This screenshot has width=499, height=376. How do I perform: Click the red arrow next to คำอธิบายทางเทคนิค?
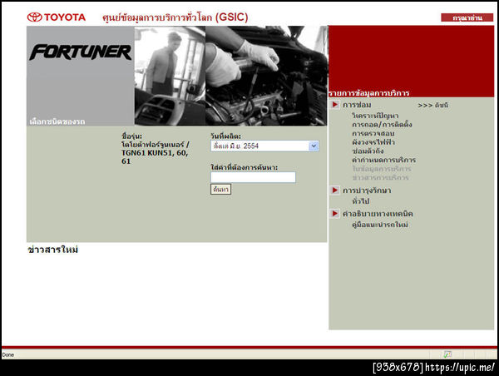335,213
